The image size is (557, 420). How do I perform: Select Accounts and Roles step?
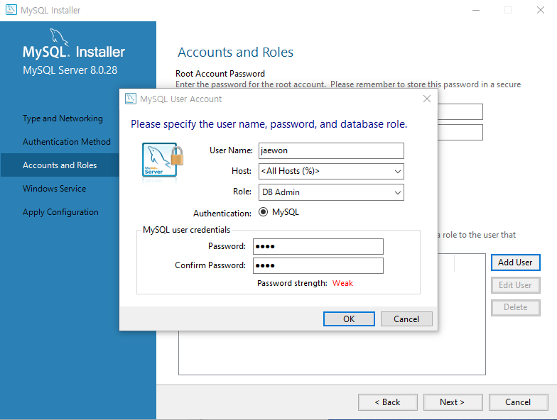(60, 165)
